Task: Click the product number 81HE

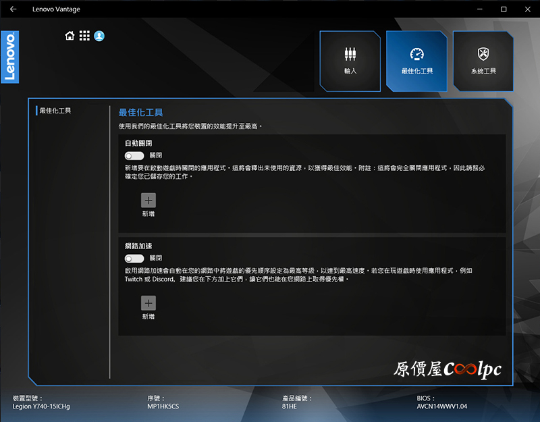Action: 290,406
